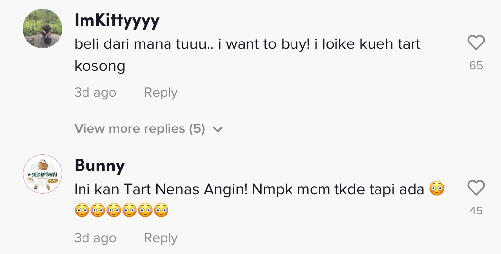This screenshot has width=501, height=254.
Task: Like ImKittyyyy's comment with the heart
Action: point(476,43)
